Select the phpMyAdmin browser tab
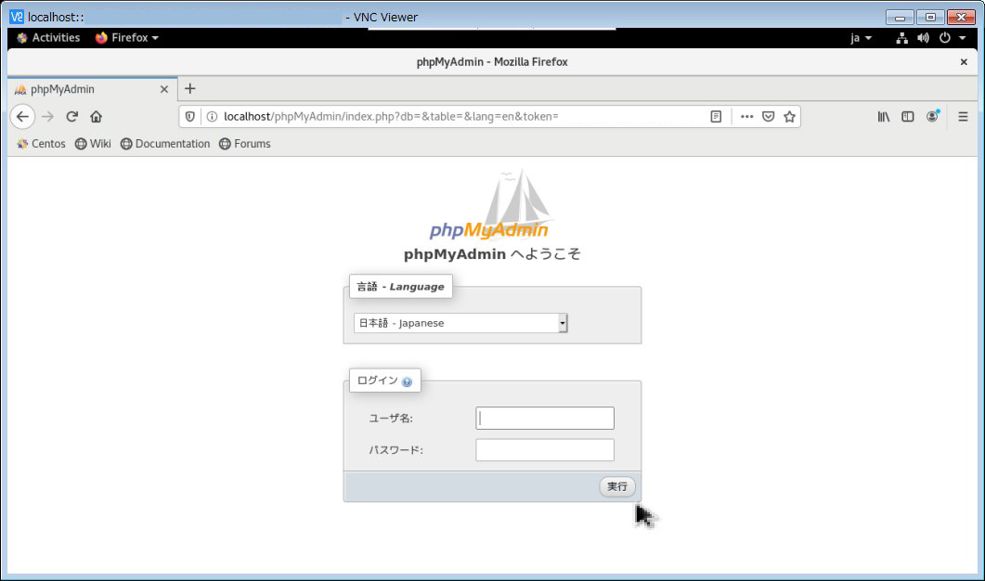Screen dimensions: 985x581 [92, 89]
